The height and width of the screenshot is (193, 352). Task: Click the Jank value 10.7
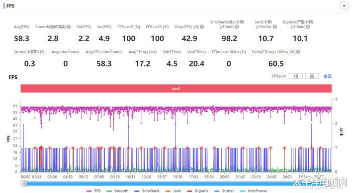266,39
